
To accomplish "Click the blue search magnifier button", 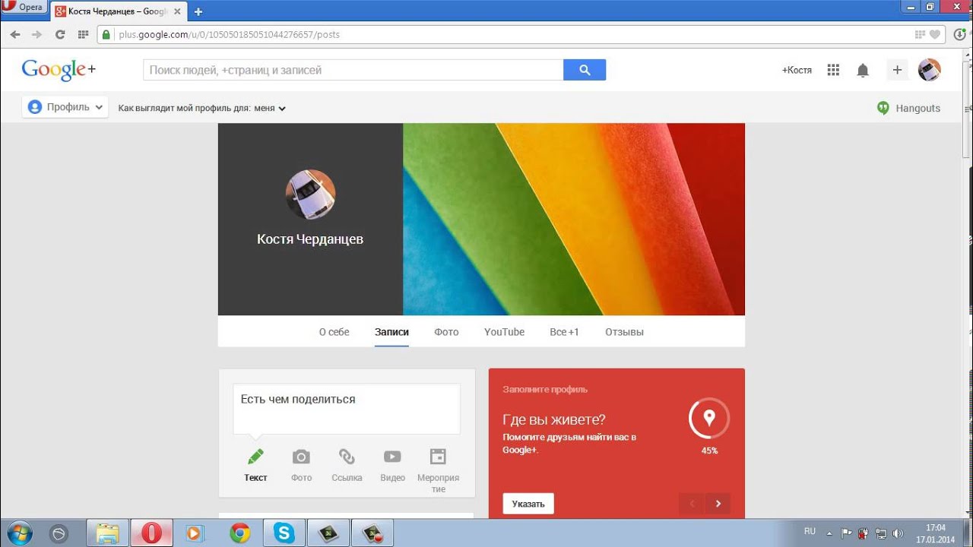I will click(x=585, y=70).
